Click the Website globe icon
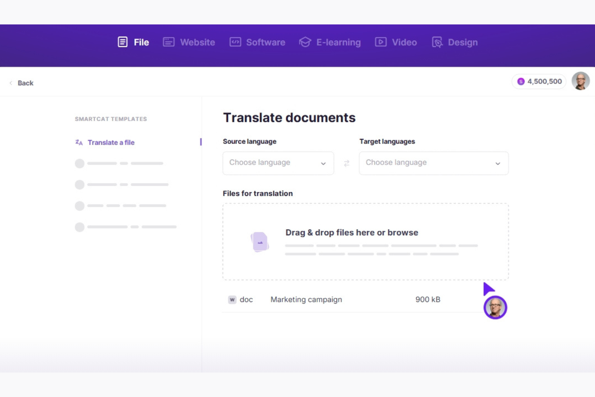The width and height of the screenshot is (595, 397). 168,42
